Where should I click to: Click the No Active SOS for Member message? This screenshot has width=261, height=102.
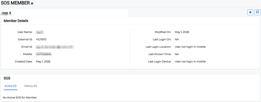point(20,98)
